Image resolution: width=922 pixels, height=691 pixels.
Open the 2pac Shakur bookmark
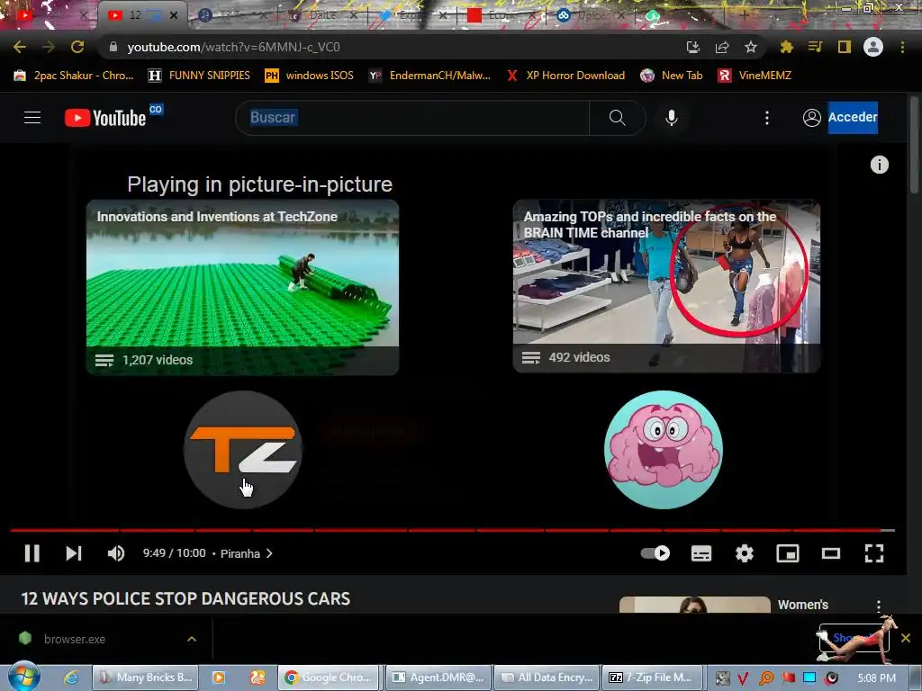74,76
